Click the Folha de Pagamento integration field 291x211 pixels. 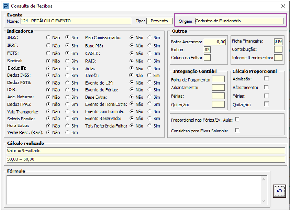click(x=218, y=79)
